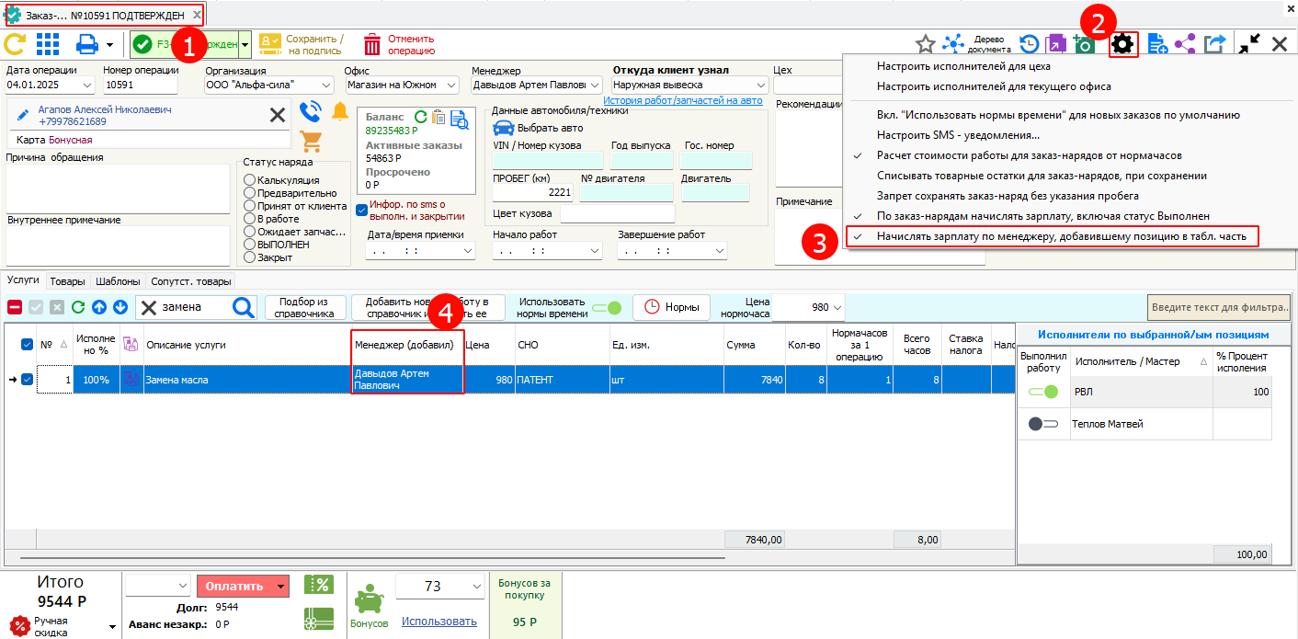The width and height of the screenshot is (1298, 639).
Task: Click the document search icon next to Баланс
Action: pos(459,118)
